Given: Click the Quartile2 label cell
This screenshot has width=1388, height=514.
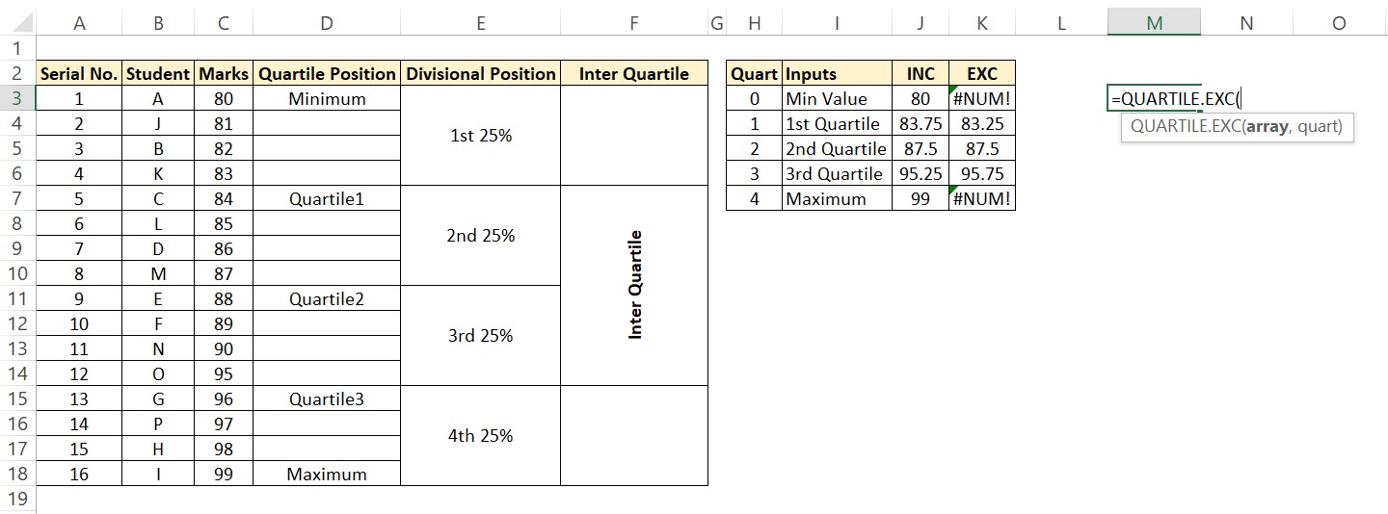Looking at the screenshot, I should [x=327, y=298].
